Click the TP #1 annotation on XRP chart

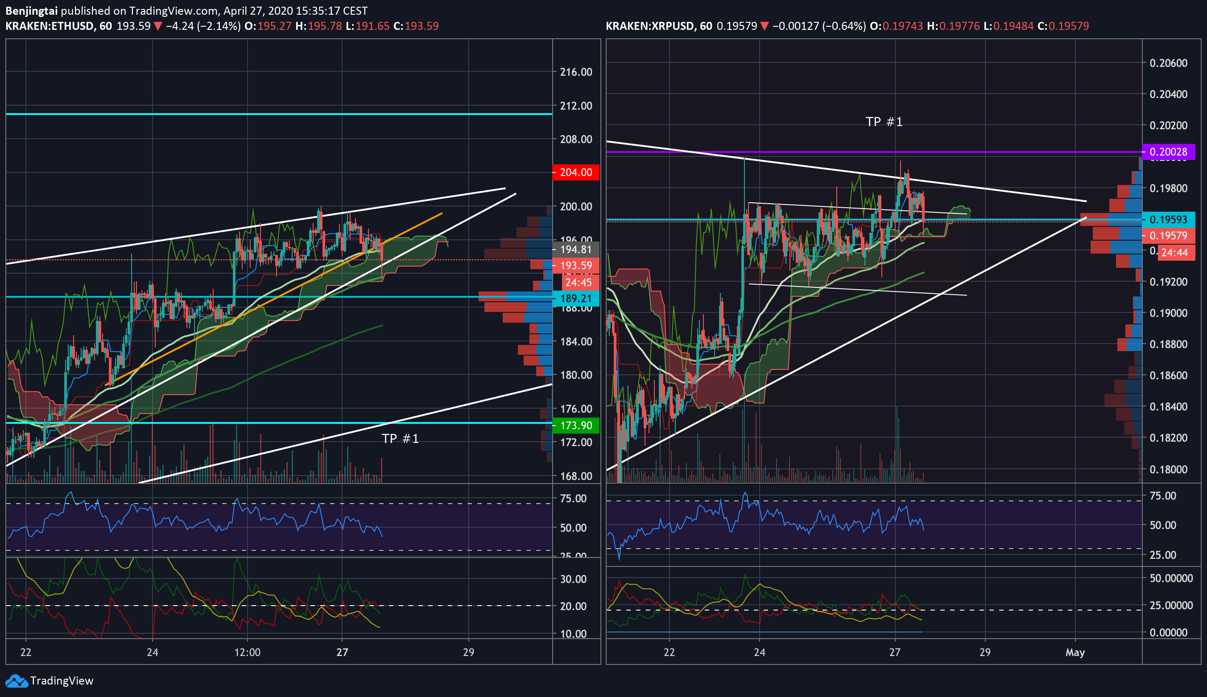(x=884, y=122)
